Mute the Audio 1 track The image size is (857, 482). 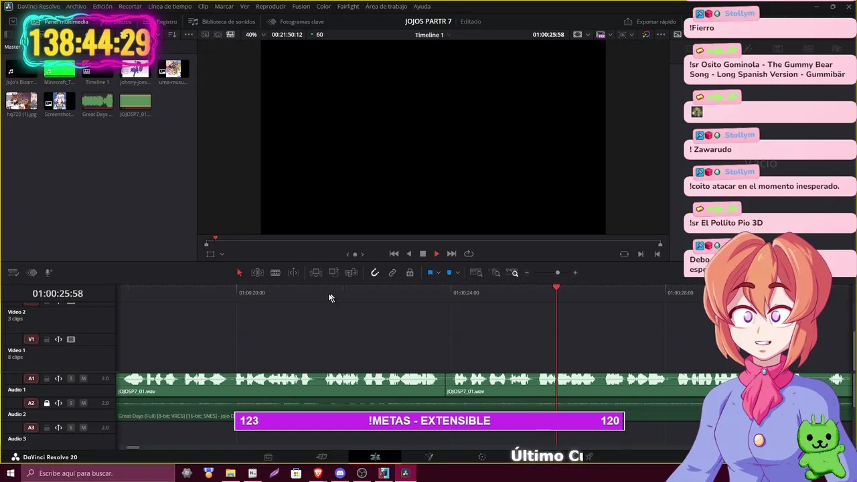(x=83, y=379)
